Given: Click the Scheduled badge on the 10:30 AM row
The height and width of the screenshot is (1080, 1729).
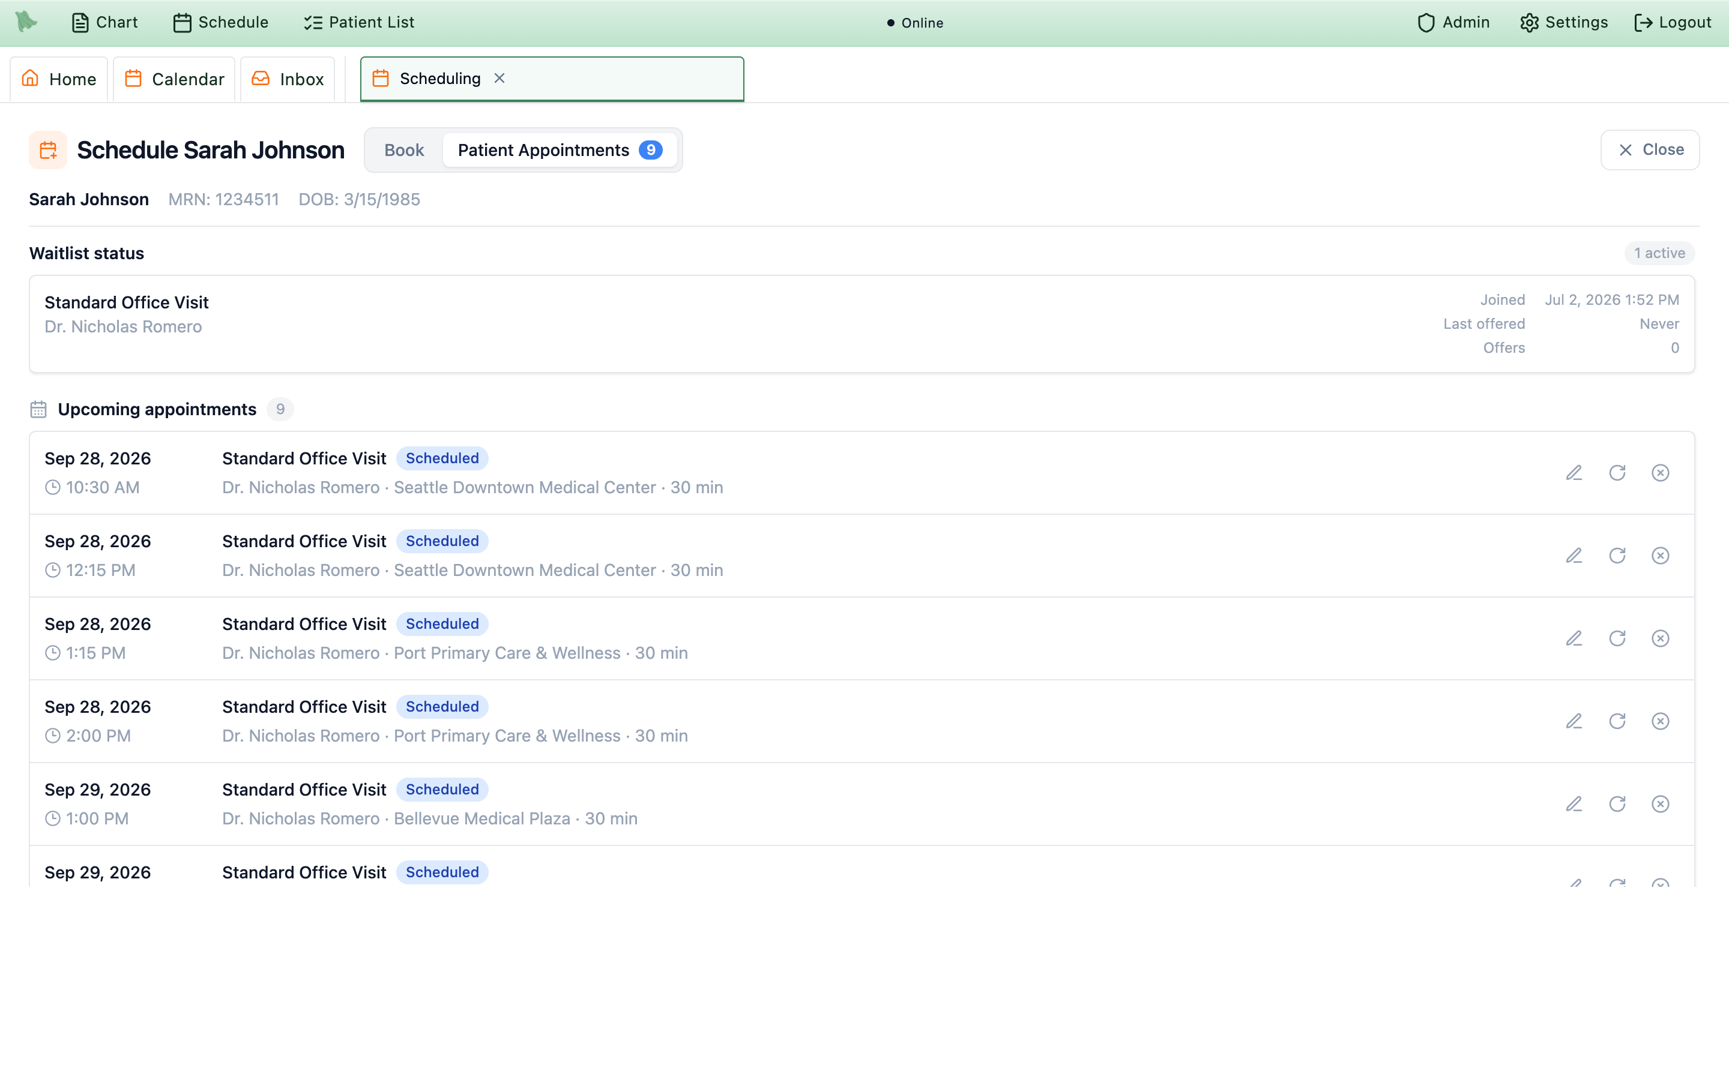Looking at the screenshot, I should click(x=442, y=458).
